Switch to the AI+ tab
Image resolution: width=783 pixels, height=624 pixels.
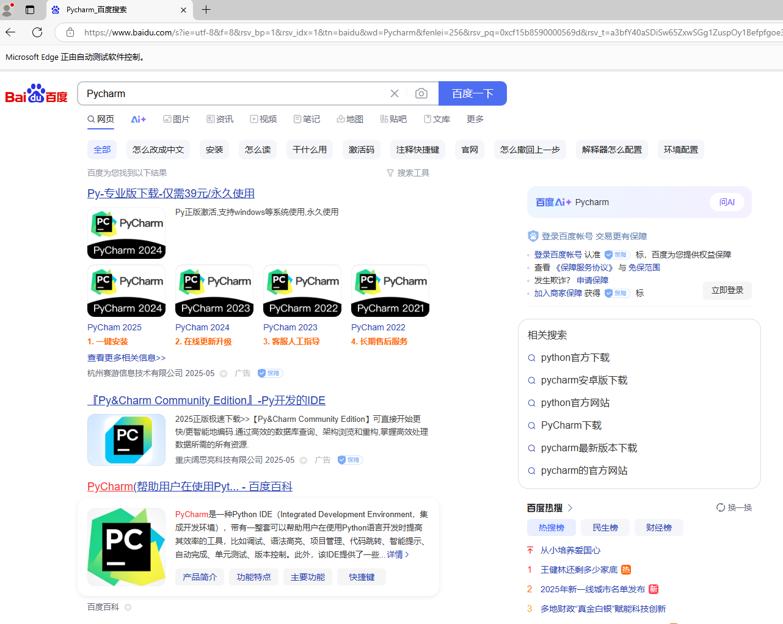pyautogui.click(x=139, y=119)
